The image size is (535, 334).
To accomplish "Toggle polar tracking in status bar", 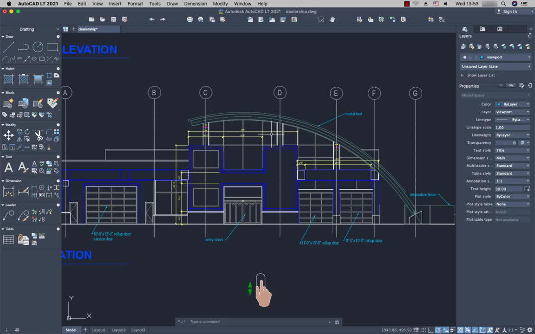I will tap(438, 330).
